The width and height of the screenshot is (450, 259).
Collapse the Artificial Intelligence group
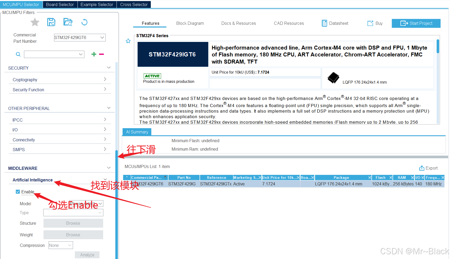point(105,179)
